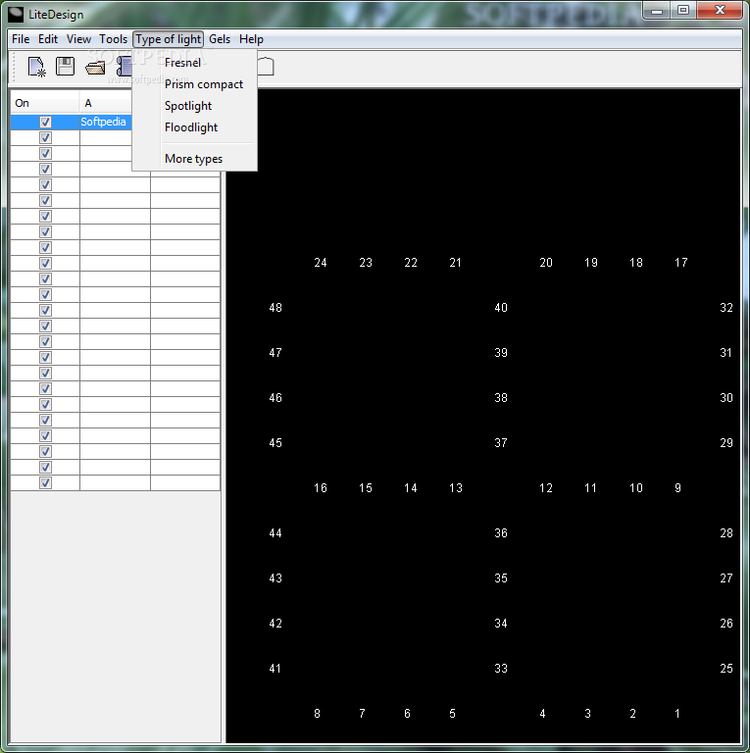
Task: Open the Help menu
Action: tap(251, 39)
